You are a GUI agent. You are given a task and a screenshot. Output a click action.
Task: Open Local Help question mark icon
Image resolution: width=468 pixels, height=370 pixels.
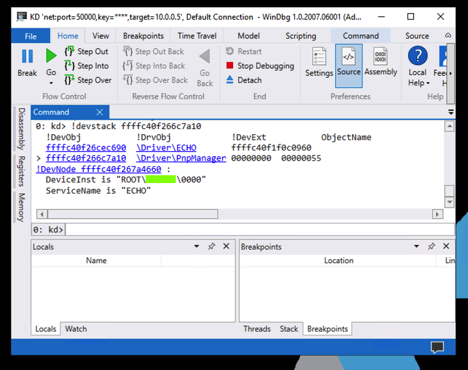[418, 56]
